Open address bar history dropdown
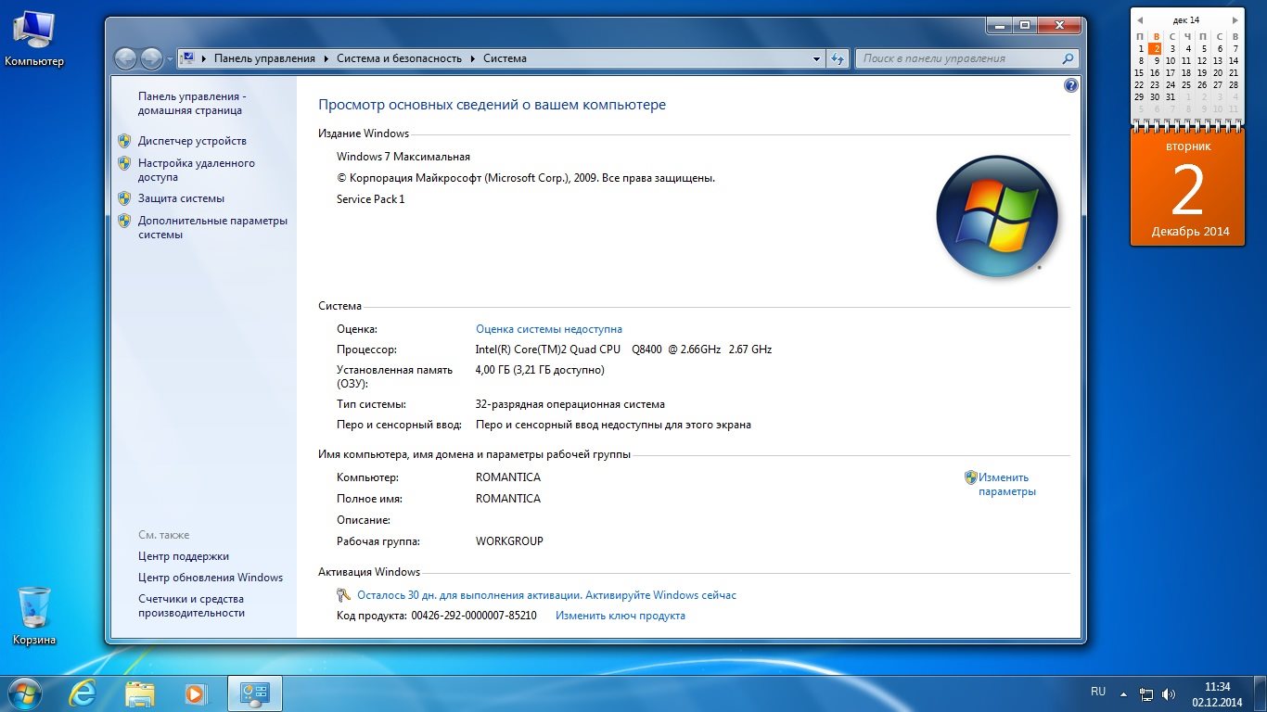The width and height of the screenshot is (1267, 712). (x=816, y=58)
